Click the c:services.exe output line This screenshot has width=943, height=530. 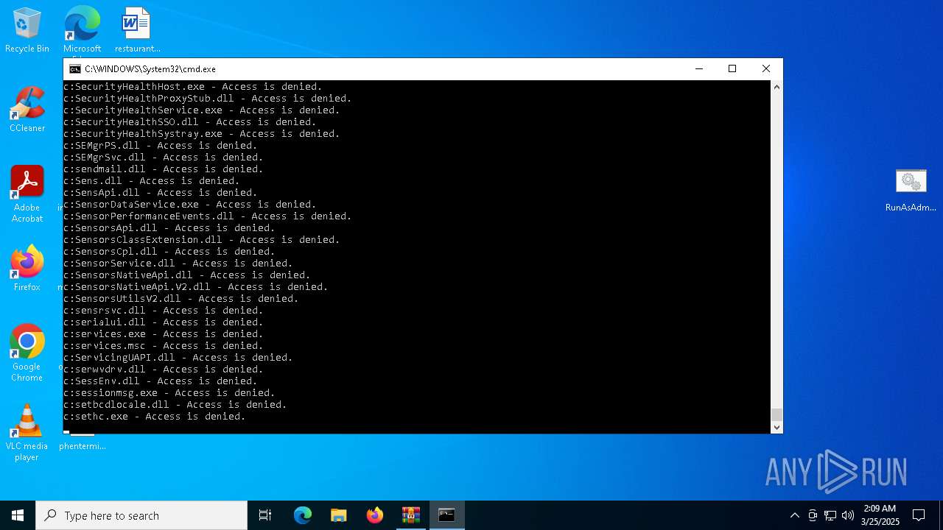click(x=164, y=334)
